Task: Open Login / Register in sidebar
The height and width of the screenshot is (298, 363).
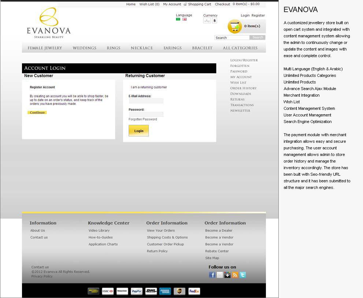Action: (244, 60)
